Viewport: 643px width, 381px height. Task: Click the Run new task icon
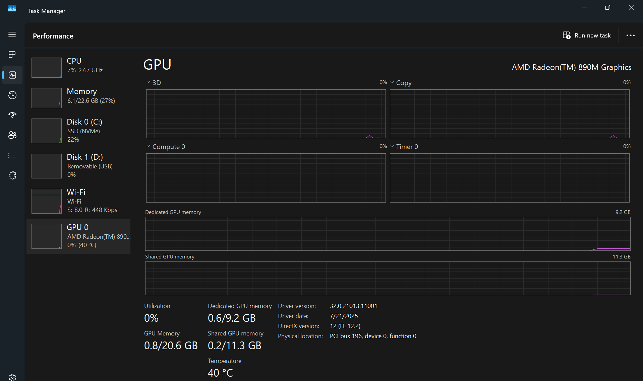coord(567,35)
